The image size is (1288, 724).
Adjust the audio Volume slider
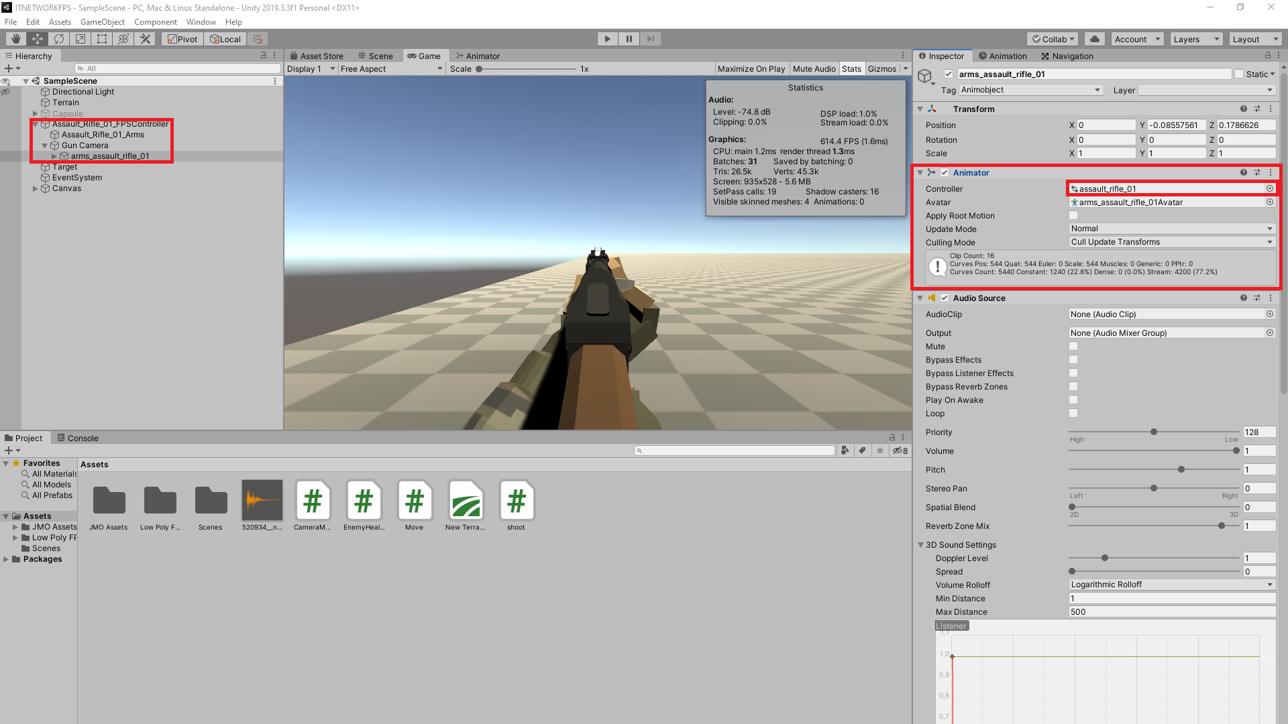pos(1236,450)
